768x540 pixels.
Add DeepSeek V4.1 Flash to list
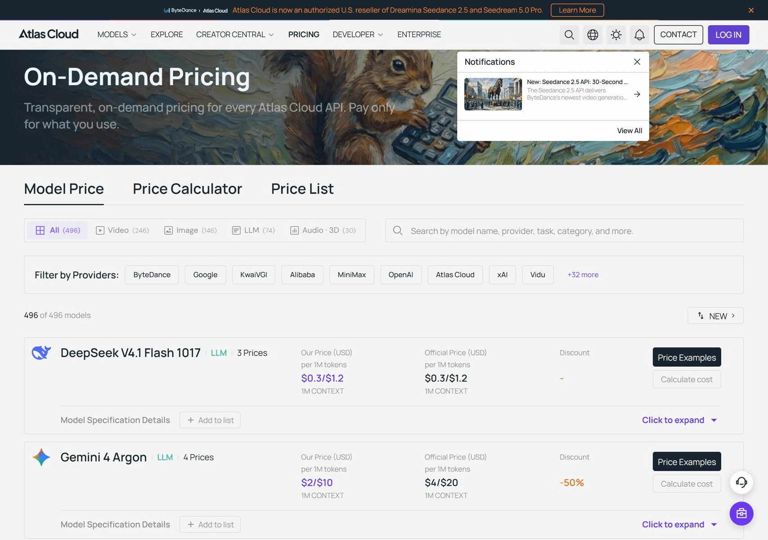click(x=210, y=420)
